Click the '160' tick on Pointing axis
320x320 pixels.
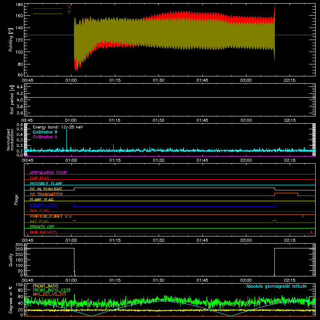point(19,16)
